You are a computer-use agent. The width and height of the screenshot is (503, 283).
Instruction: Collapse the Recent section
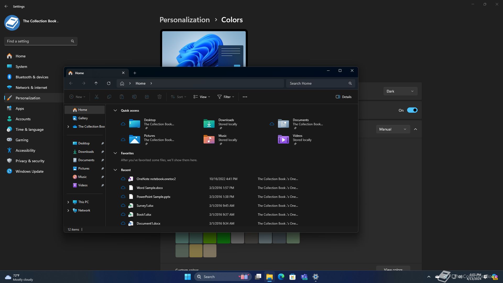click(115, 170)
